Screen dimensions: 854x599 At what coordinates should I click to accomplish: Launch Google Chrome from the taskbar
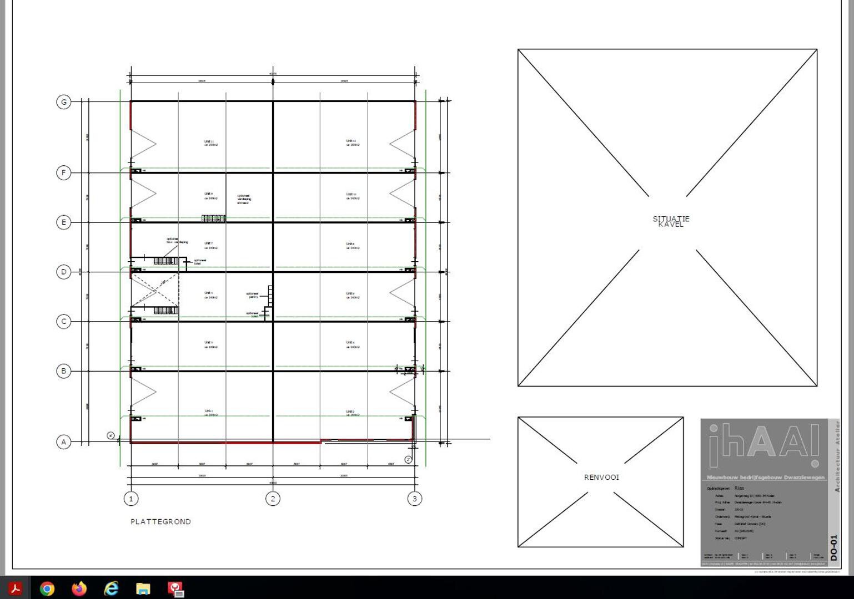point(47,588)
